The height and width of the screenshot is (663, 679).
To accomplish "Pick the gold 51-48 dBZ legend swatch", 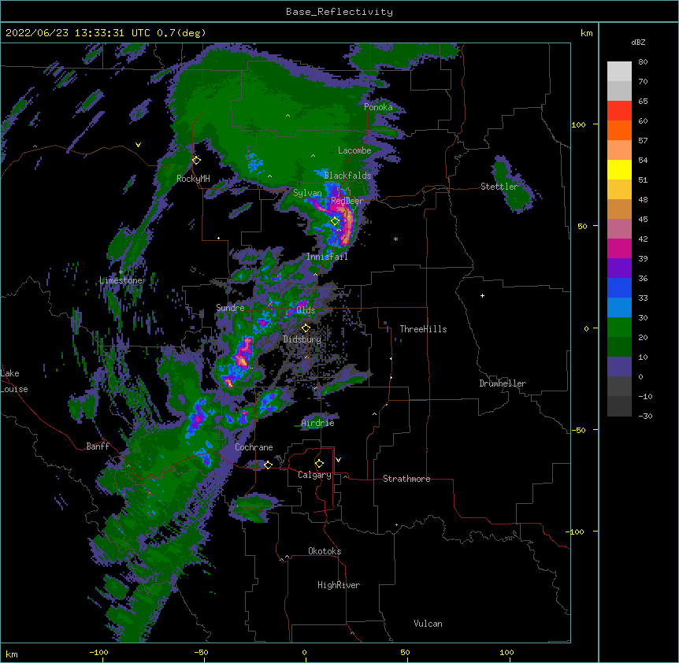I will coord(619,190).
